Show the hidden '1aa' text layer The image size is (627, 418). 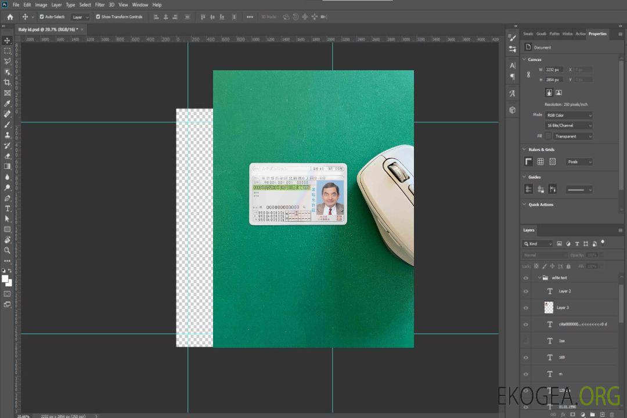coord(526,341)
